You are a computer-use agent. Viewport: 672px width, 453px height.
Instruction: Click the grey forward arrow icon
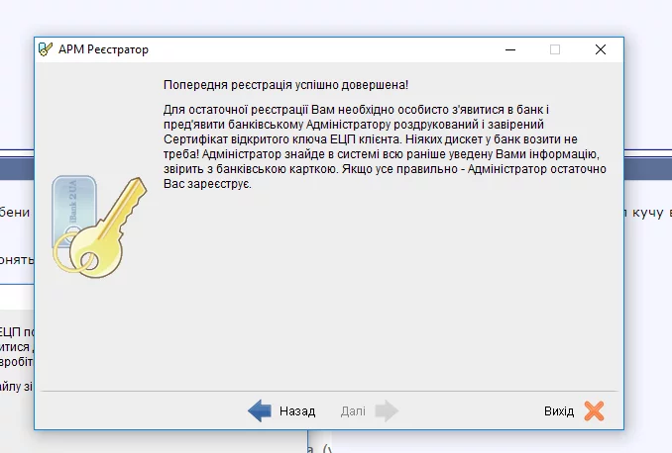coord(387,411)
